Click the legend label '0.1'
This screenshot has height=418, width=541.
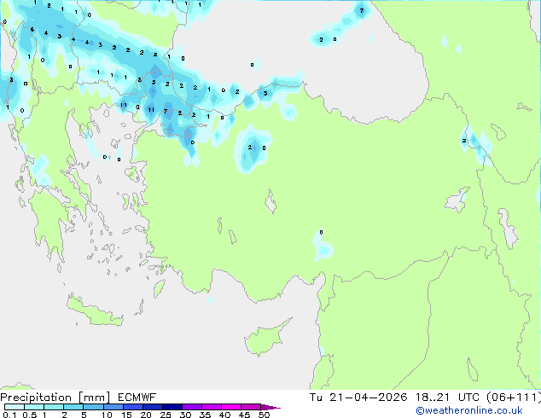[x=9, y=415]
